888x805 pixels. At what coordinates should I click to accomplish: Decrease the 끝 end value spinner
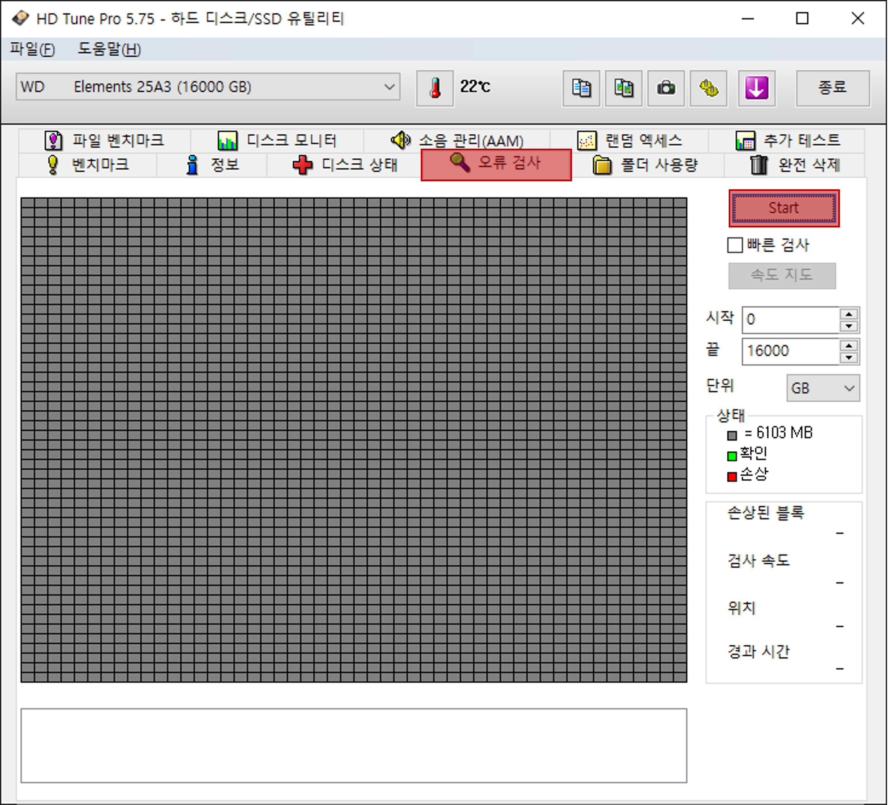point(848,358)
